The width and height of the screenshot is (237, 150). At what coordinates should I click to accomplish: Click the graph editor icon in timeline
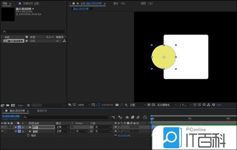(145, 117)
